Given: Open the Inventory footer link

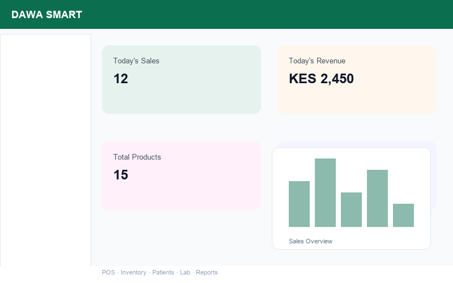Looking at the screenshot, I should pos(134,272).
